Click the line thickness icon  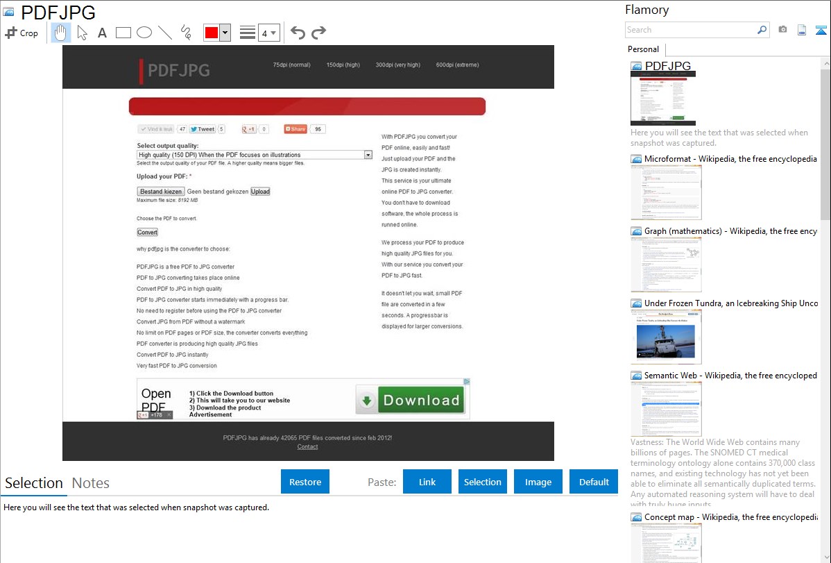pyautogui.click(x=248, y=33)
